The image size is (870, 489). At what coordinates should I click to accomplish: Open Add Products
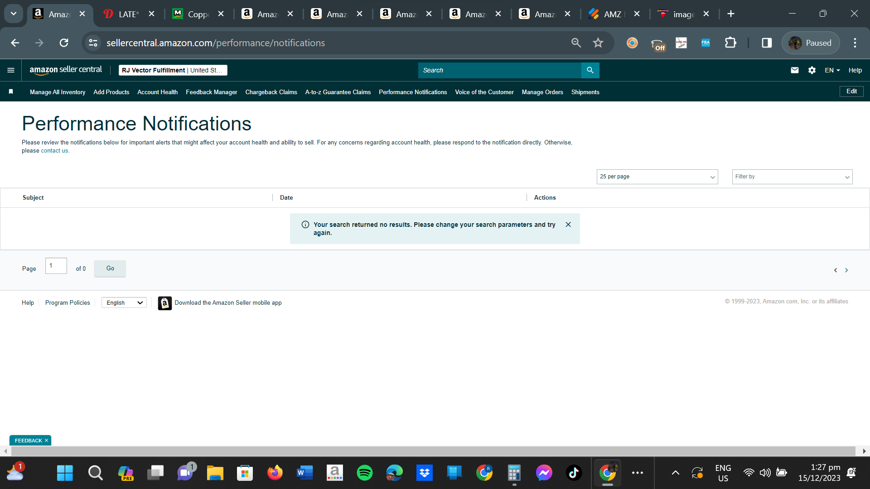click(x=111, y=92)
